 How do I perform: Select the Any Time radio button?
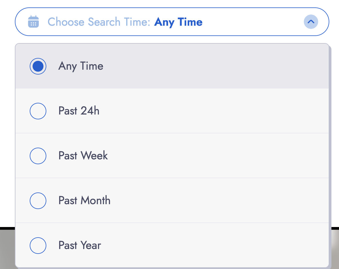pyautogui.click(x=38, y=66)
